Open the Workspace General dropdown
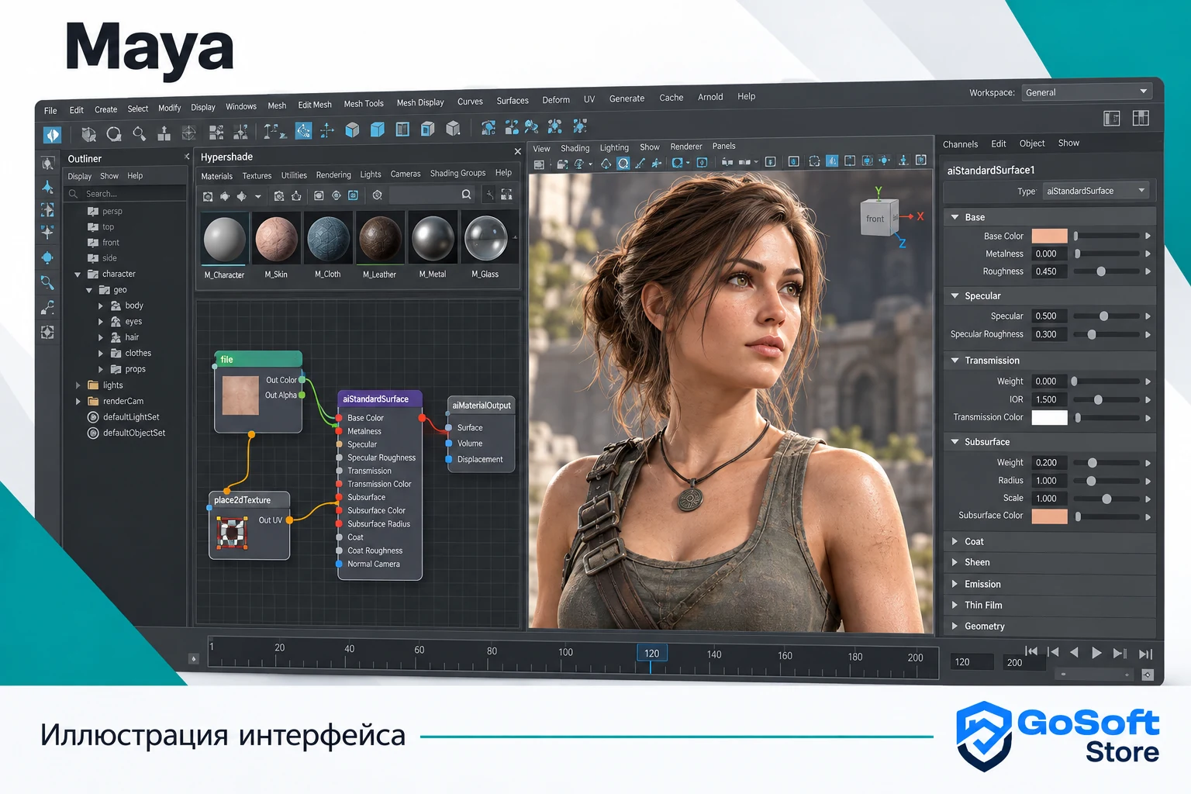This screenshot has height=794, width=1191. click(x=1086, y=92)
